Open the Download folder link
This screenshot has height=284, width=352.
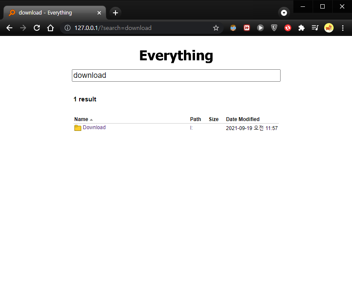click(x=94, y=127)
